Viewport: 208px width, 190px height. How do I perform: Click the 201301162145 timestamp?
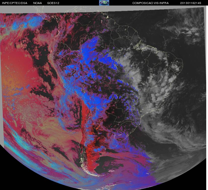(191, 3)
